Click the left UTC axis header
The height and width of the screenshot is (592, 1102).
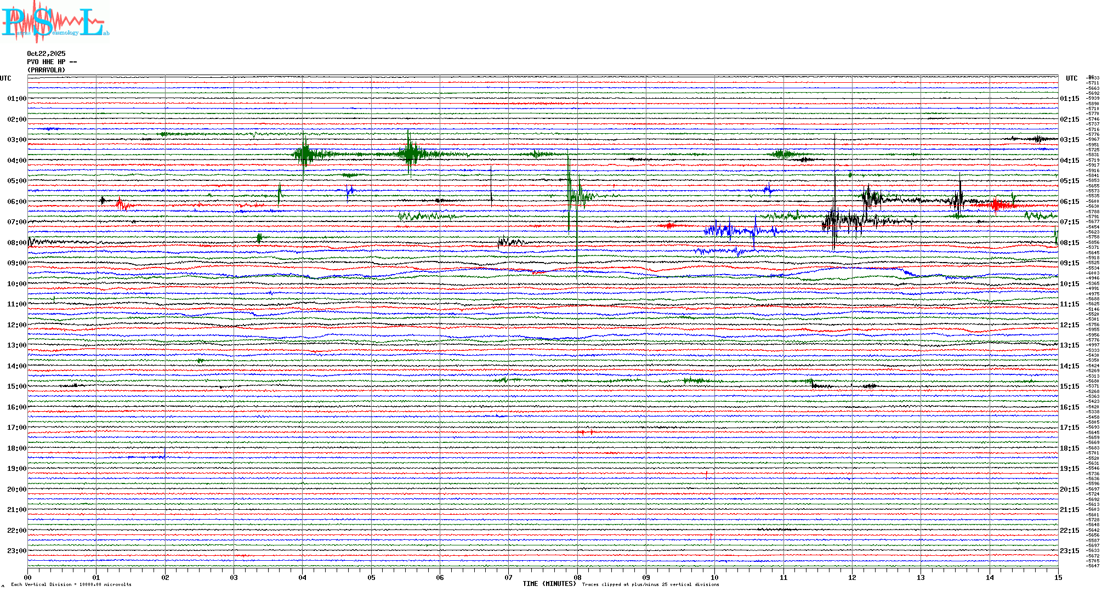coord(5,78)
